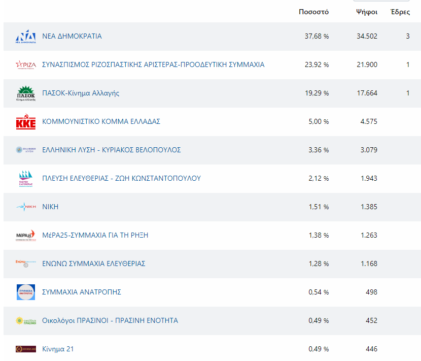
Task: Click the red ΚΚΕ logo
Action: coord(26,122)
